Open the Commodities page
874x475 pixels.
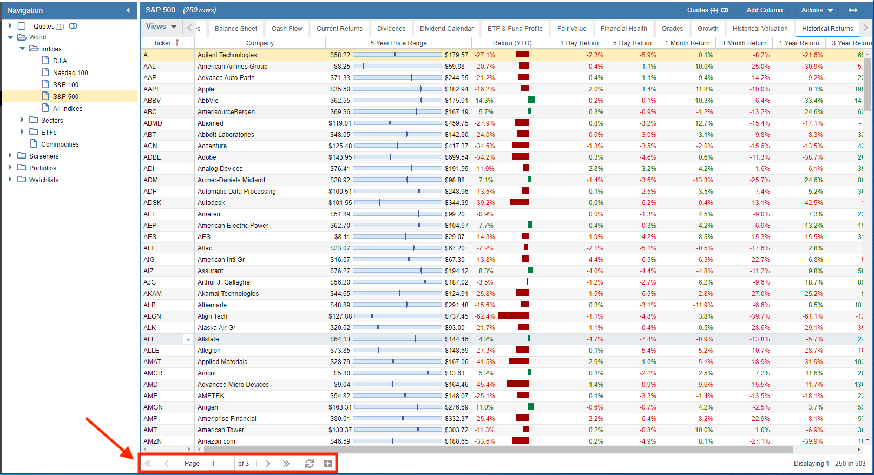click(60, 144)
